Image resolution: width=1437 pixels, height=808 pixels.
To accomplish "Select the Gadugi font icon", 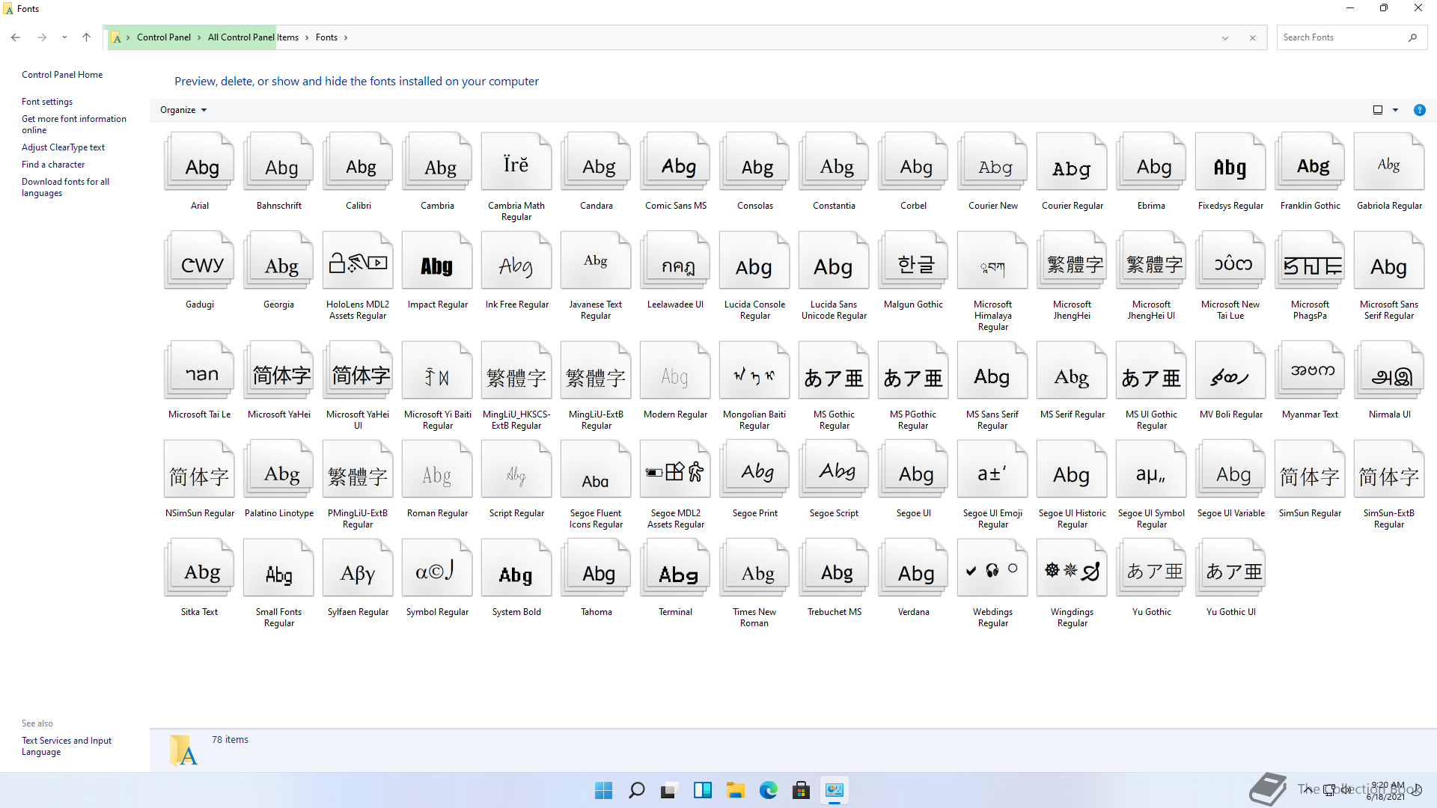I will (199, 260).
